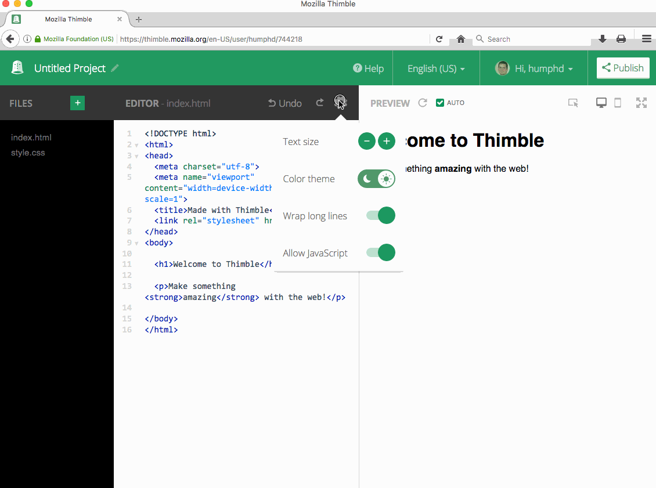656x488 pixels.
Task: Refresh the preview pane
Action: [x=423, y=103]
